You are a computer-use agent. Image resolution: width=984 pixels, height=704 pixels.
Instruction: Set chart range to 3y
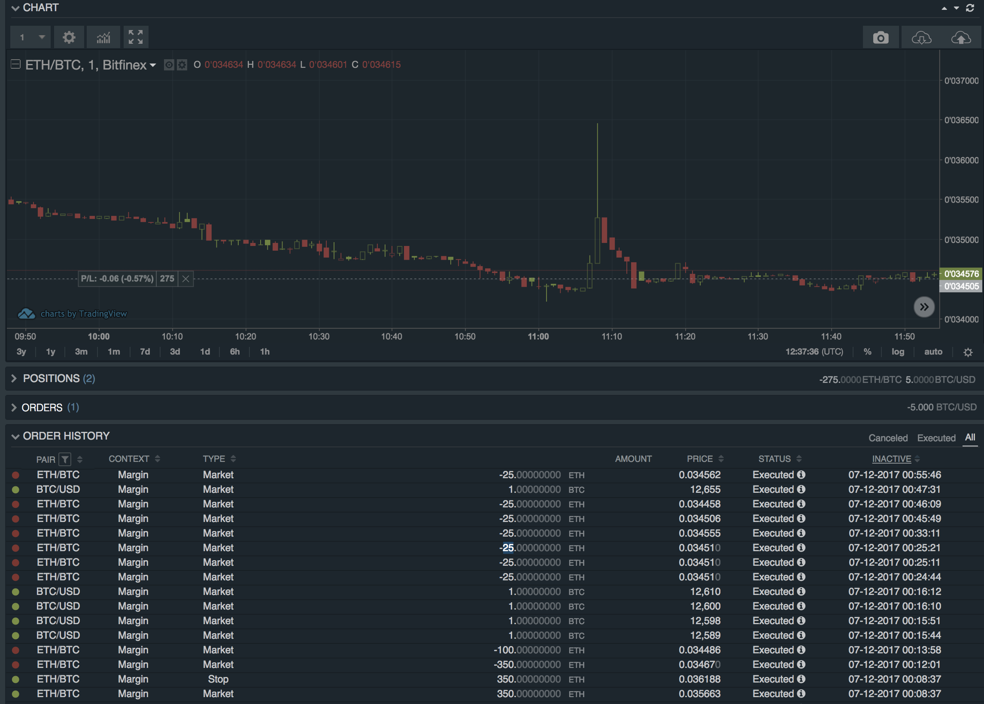[x=21, y=352]
